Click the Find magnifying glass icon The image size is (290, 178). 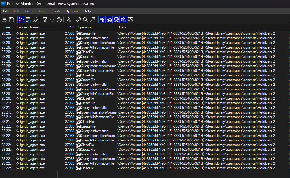(x=85, y=20)
